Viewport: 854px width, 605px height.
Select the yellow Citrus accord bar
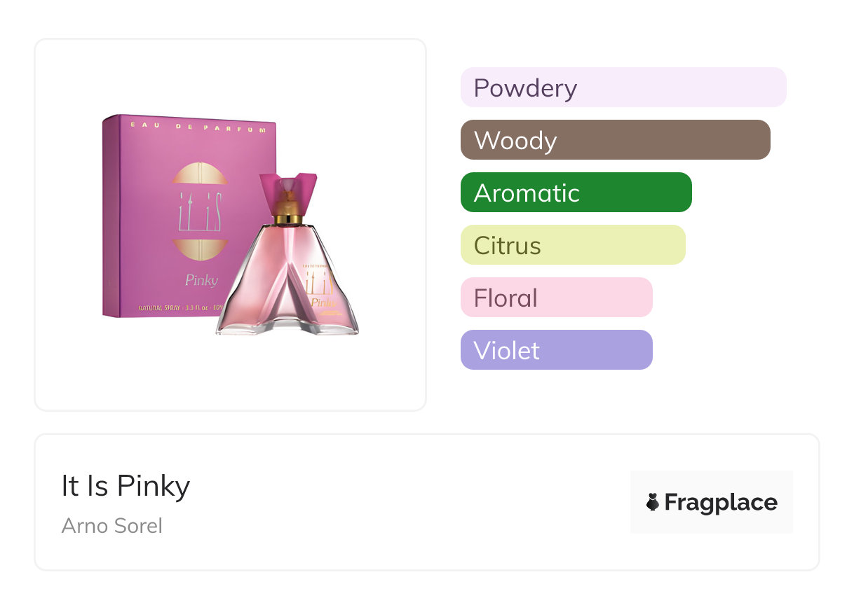pos(572,245)
